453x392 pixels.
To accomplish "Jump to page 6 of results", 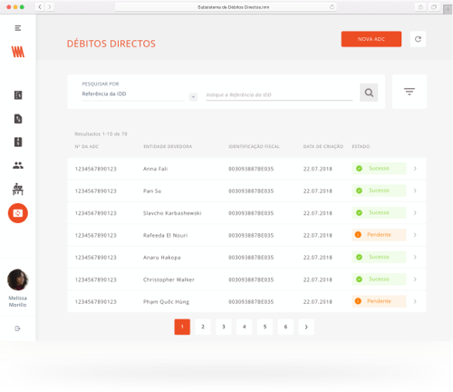I will (285, 327).
